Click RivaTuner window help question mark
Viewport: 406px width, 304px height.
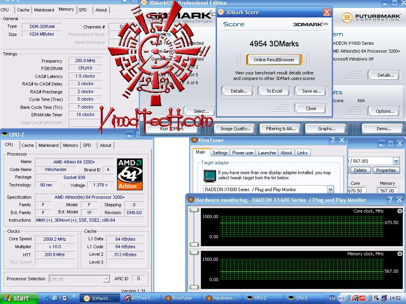[x=333, y=140]
